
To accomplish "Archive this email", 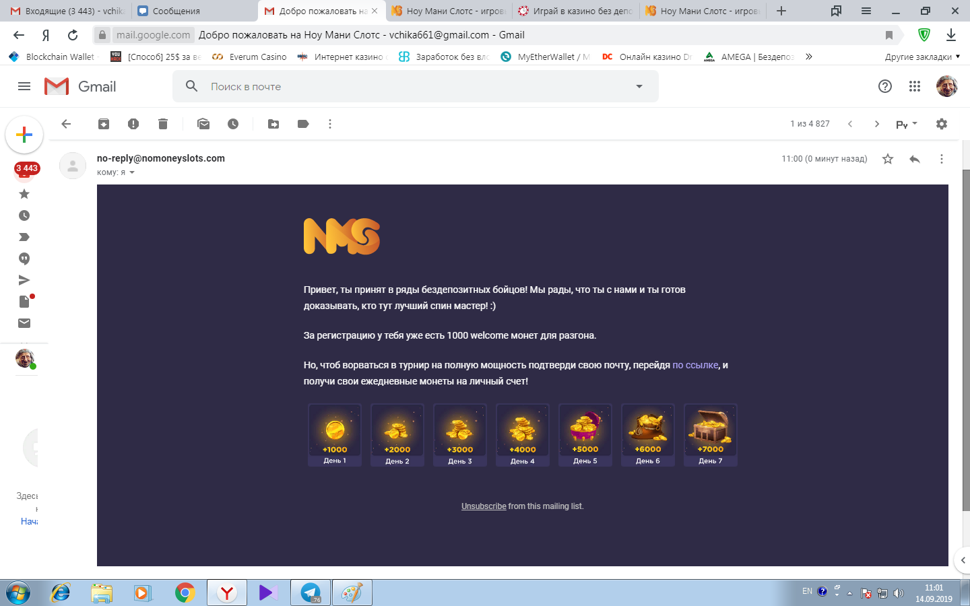I will pyautogui.click(x=104, y=124).
